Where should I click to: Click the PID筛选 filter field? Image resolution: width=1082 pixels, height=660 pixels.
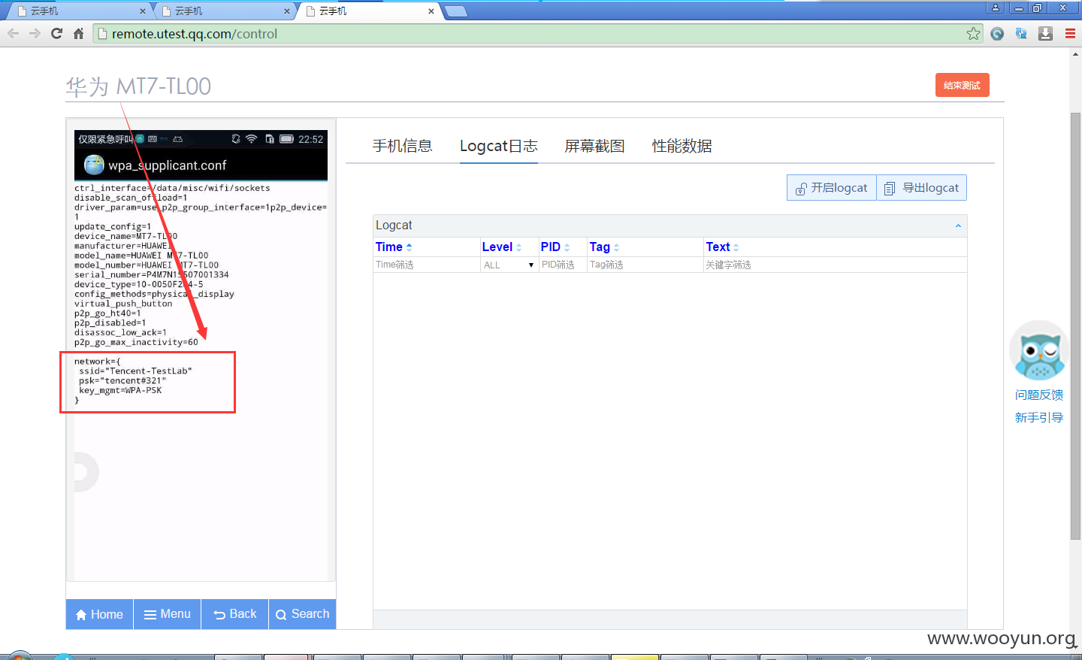(563, 265)
